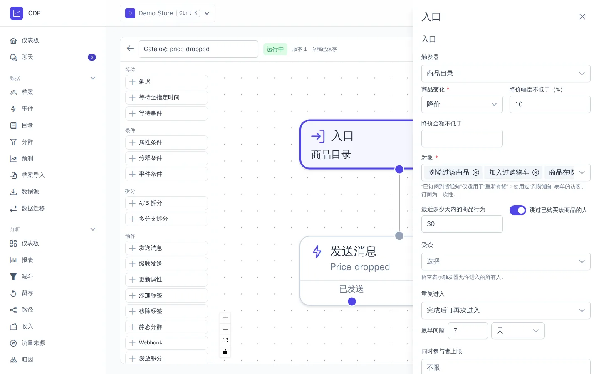Click the 留存 retention icon
This screenshot has height=374, width=599.
click(x=13, y=293)
